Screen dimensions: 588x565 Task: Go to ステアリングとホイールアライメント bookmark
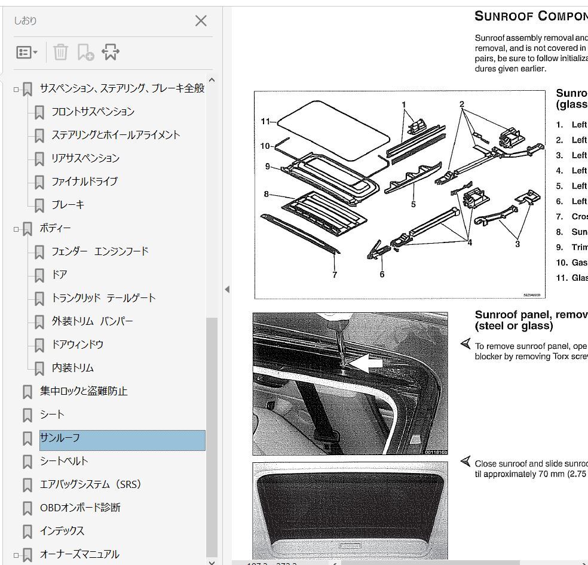click(x=115, y=135)
